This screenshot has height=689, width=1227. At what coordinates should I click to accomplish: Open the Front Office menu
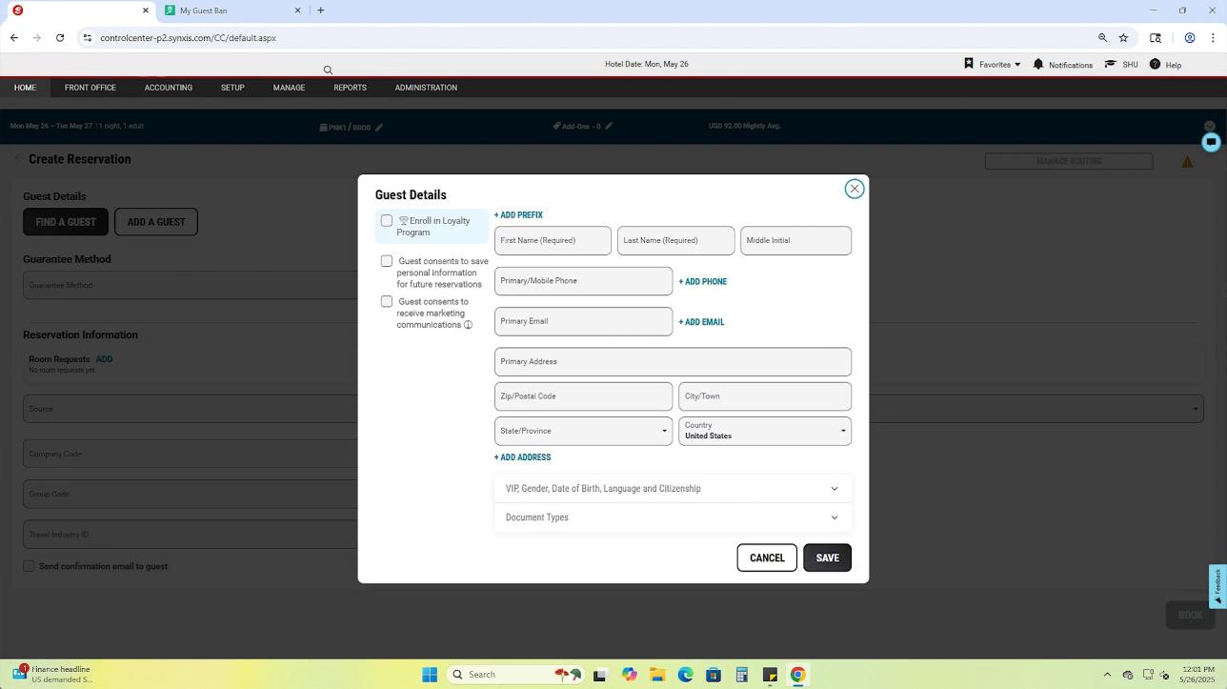[91, 88]
